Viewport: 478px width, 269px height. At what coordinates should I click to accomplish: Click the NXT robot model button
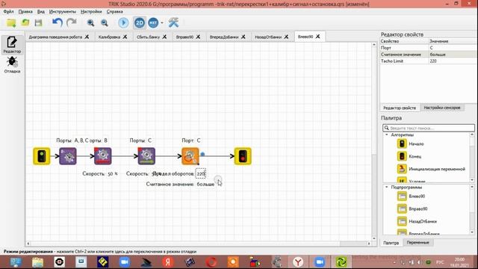click(x=153, y=23)
